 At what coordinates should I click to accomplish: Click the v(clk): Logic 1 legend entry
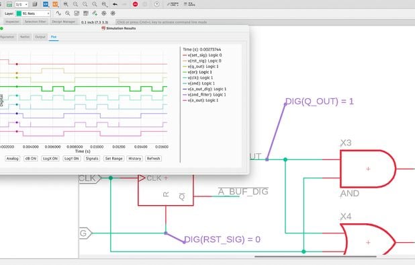pyautogui.click(x=198, y=77)
